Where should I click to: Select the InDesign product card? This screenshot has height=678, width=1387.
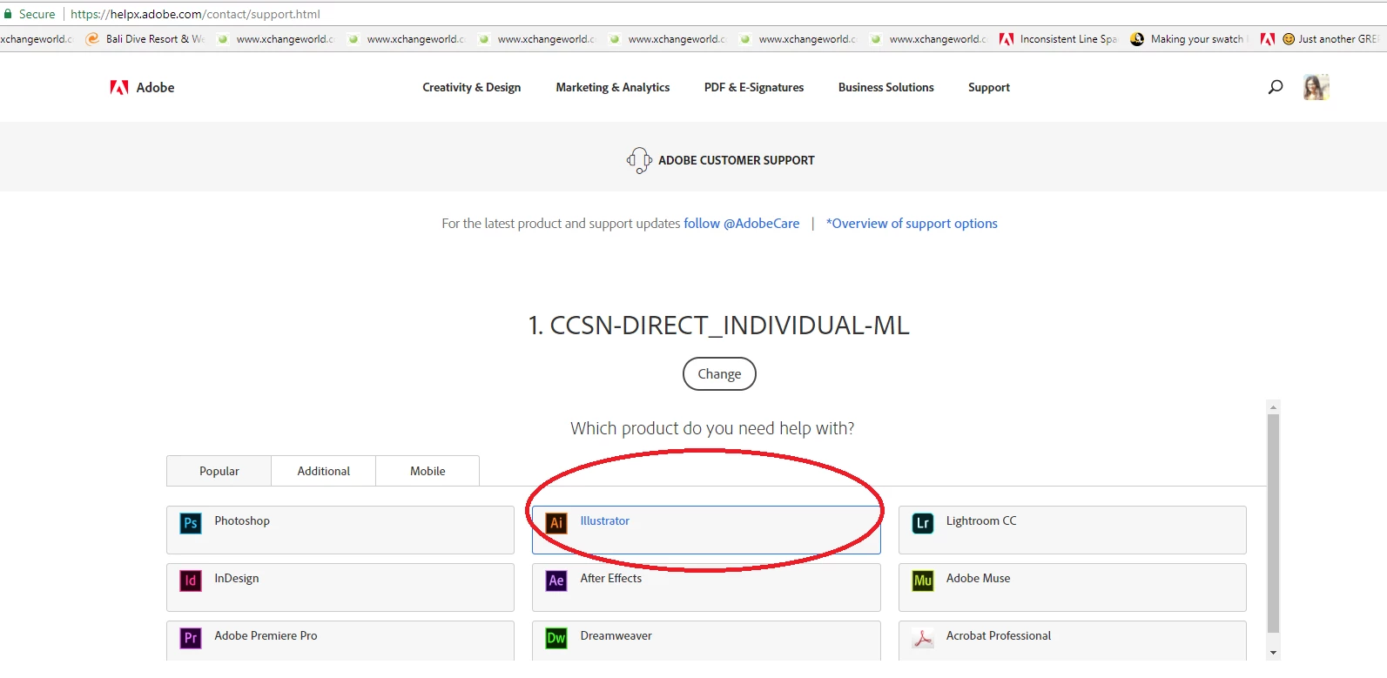[x=340, y=587]
